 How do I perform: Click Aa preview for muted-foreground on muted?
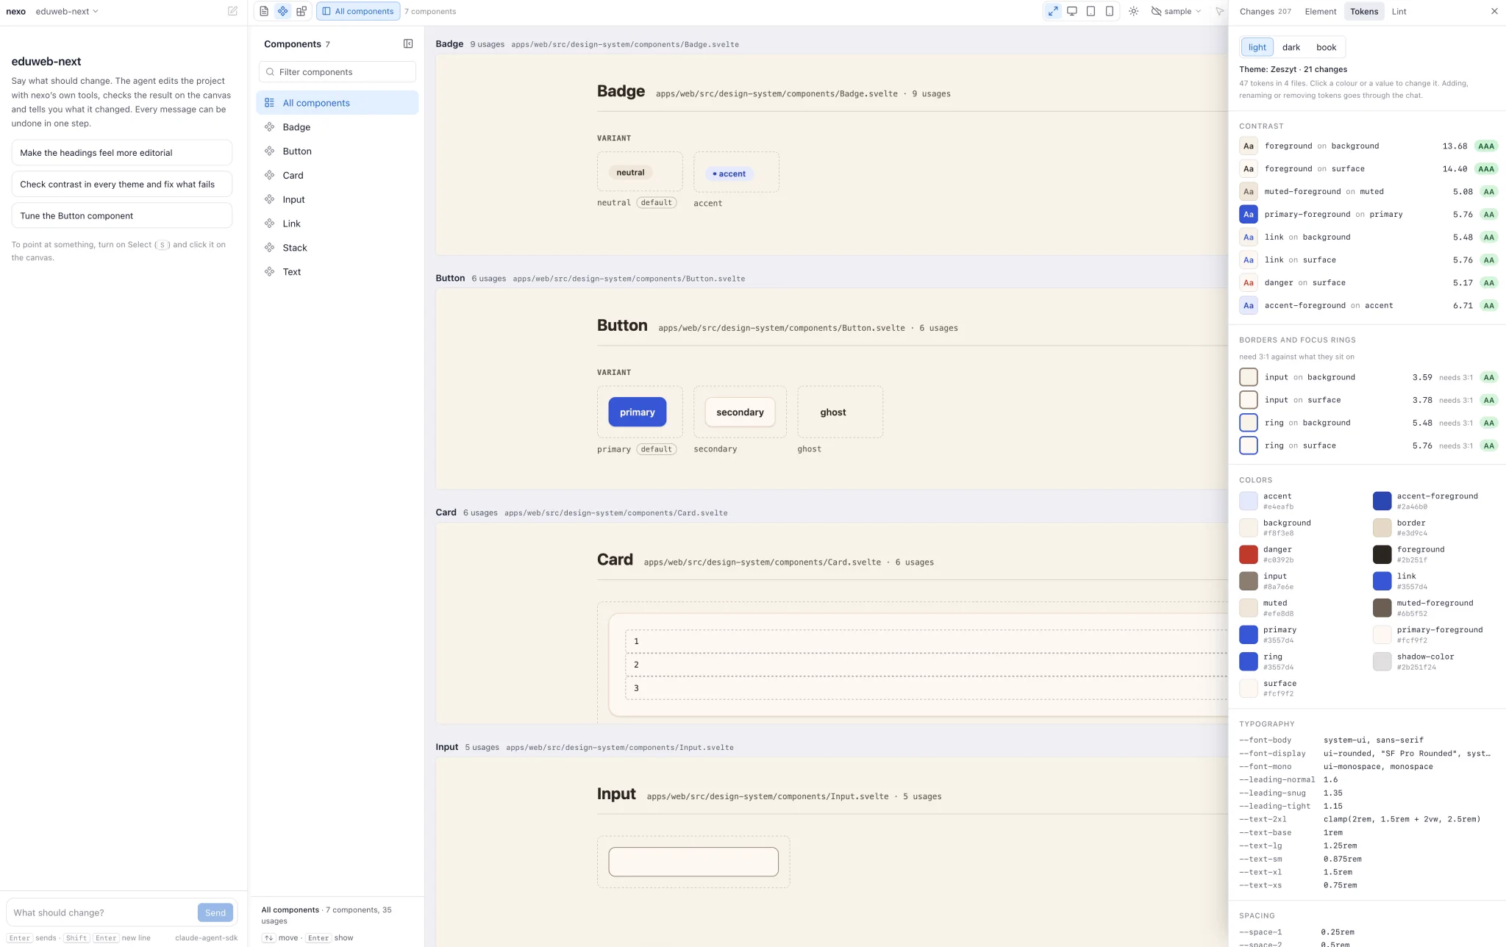pos(1249,192)
